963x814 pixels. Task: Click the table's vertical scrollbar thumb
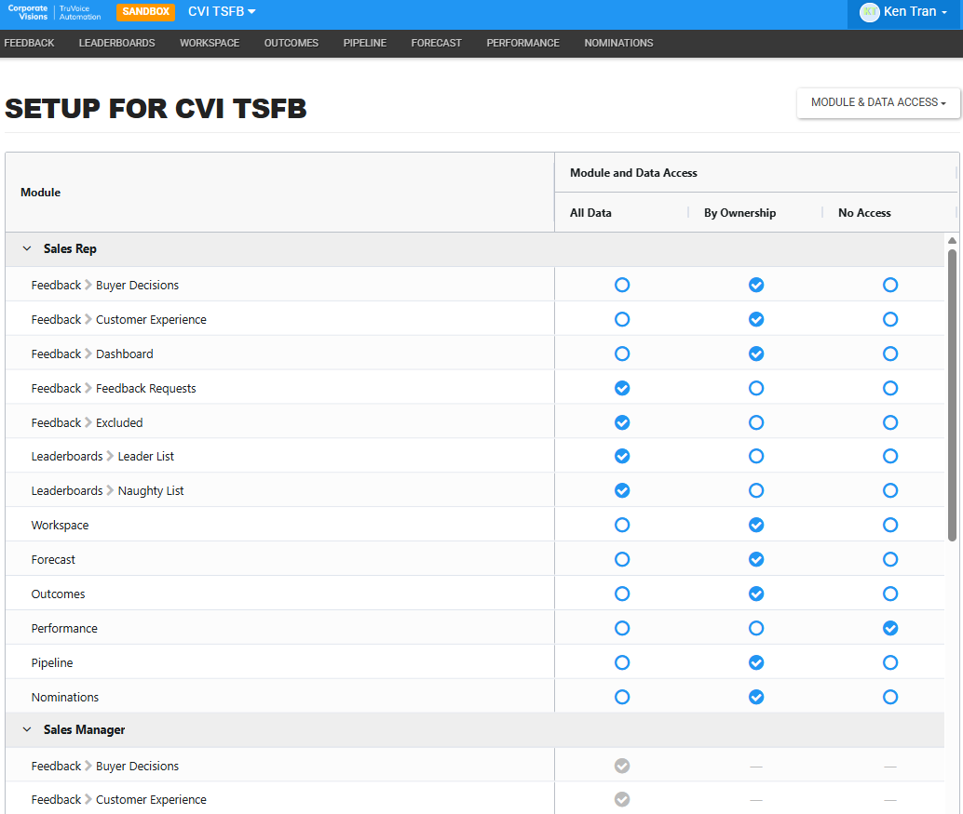pos(952,395)
